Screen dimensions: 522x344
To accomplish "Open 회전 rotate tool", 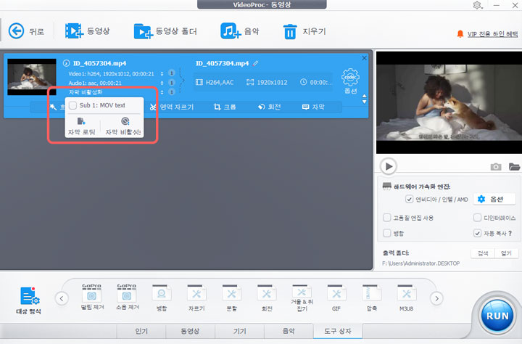I will (269, 107).
